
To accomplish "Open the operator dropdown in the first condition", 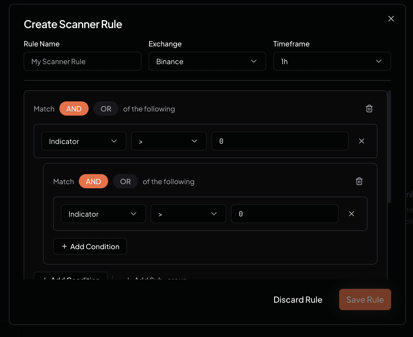I will tap(169, 141).
